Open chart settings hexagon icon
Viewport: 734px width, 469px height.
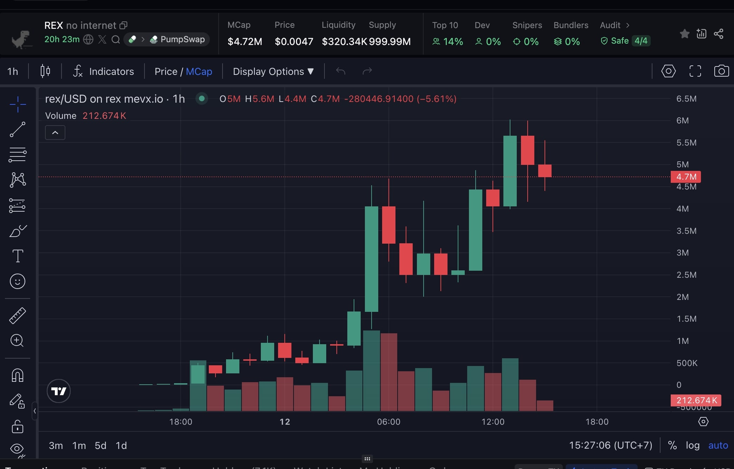click(668, 71)
